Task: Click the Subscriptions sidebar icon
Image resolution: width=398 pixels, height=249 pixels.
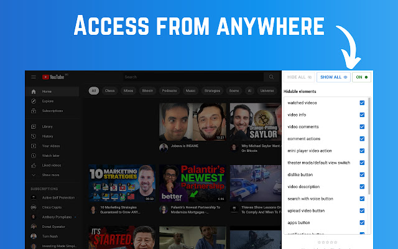Action: tap(34, 111)
